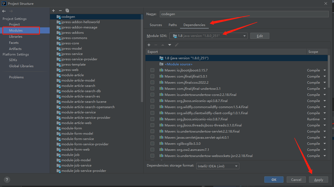Click the back navigation arrow
The width and height of the screenshot is (334, 187).
[x=4, y=11]
